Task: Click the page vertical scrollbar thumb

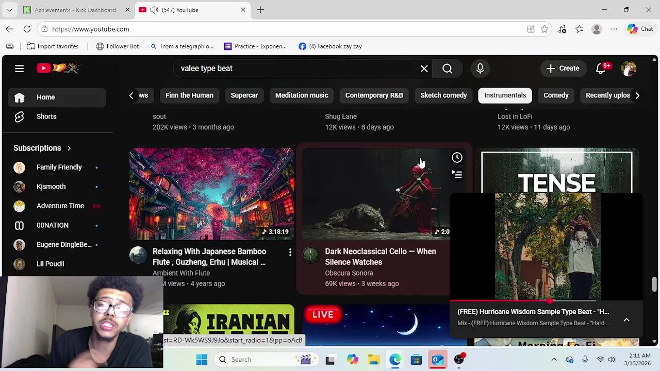Action: pos(654,284)
